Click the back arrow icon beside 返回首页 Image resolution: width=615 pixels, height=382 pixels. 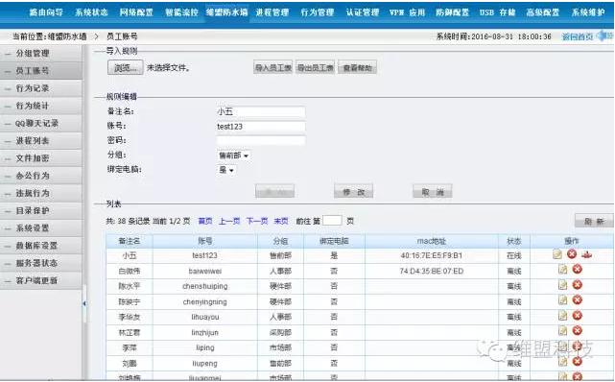pos(604,36)
